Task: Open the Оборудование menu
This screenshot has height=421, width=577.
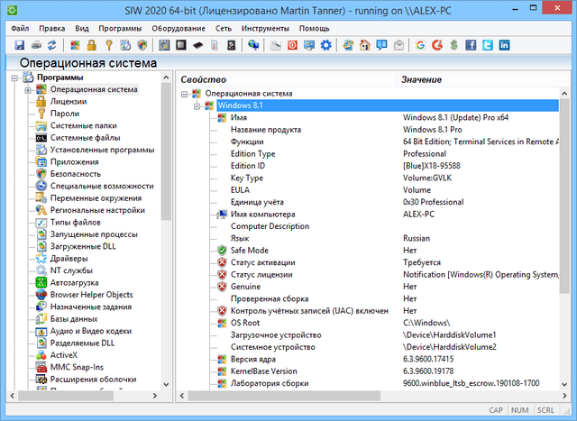Action: click(x=177, y=28)
